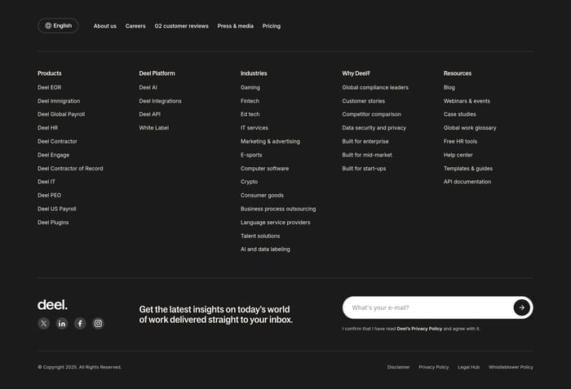Go to Global work glossary
Viewport: 571px width, 389px height.
tap(470, 128)
